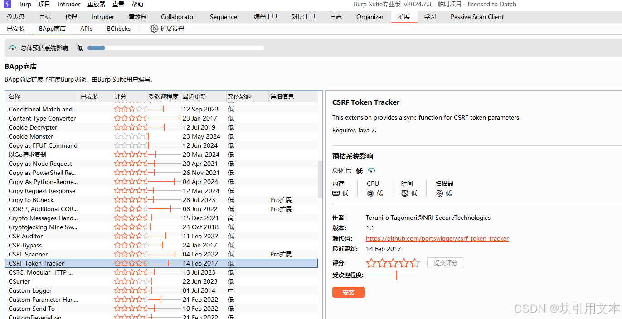The image size is (622, 319).
Task: Open the Burp menu
Action: [25, 5]
